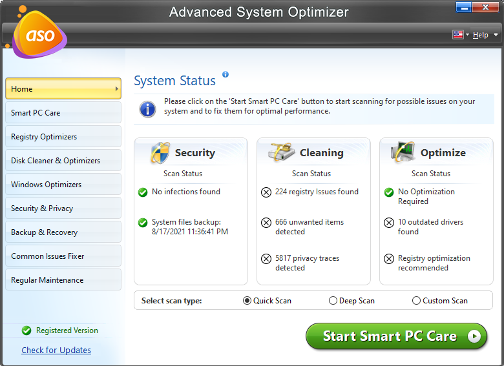
Task: Click the US flag language icon
Action: pyautogui.click(x=458, y=35)
